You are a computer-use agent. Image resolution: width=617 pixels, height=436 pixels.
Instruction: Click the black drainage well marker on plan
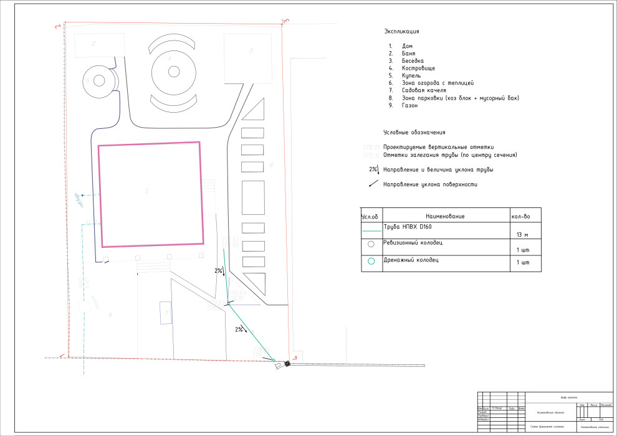[x=287, y=364]
